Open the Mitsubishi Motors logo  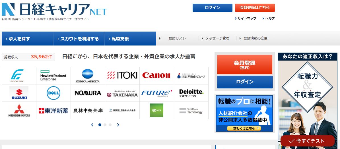19,110
